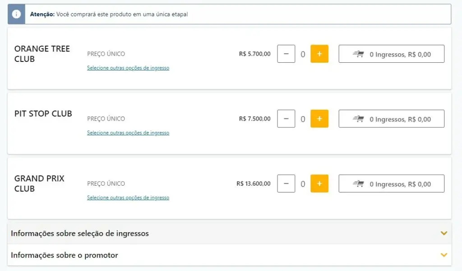The width and height of the screenshot is (462, 271).
Task: Click the chevron next to promoter information
Action: (443, 255)
